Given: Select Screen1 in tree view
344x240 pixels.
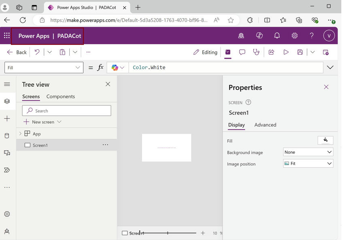Looking at the screenshot, I should [x=67, y=145].
